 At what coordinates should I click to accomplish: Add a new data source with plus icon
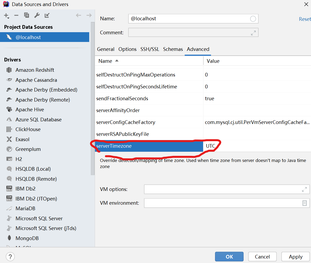tap(7, 16)
